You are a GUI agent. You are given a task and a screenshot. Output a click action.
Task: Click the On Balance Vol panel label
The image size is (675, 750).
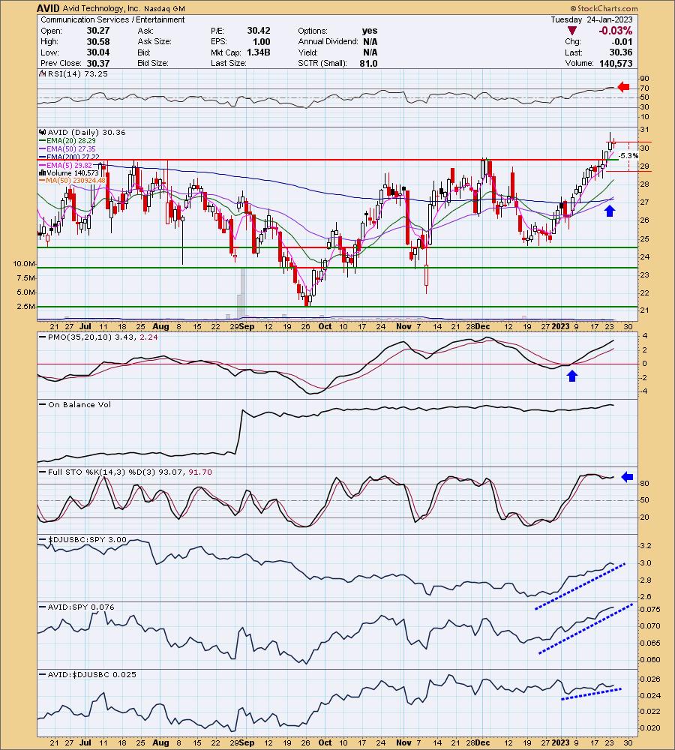79,405
